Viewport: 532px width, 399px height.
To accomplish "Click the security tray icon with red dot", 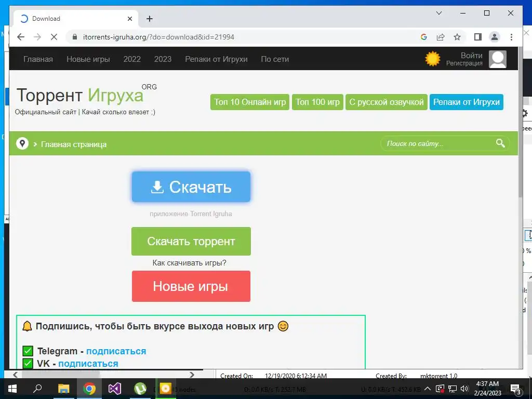I will pyautogui.click(x=440, y=389).
